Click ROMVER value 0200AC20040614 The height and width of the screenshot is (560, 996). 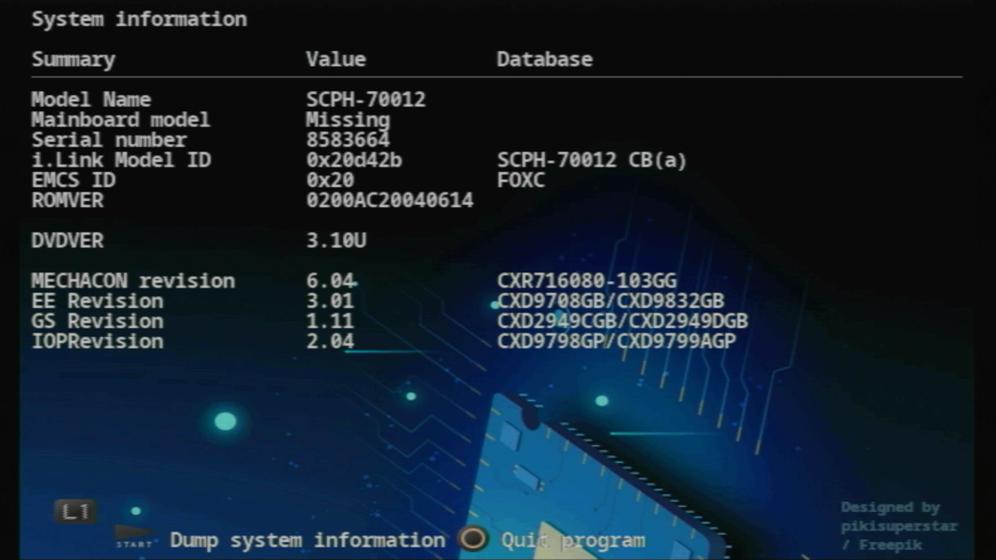389,201
